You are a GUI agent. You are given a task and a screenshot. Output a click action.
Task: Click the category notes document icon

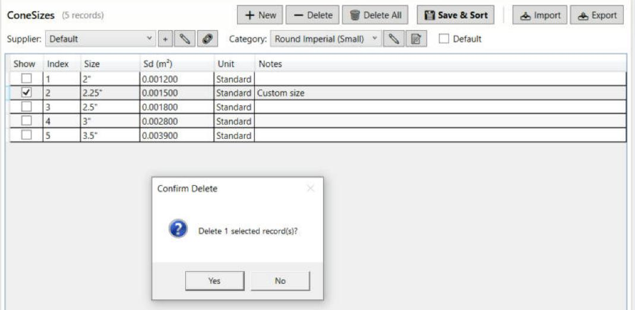[x=416, y=39]
